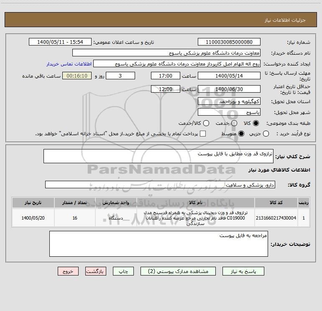Choose the جزیی purchase type radio
The width and height of the screenshot is (322, 311).
coord(266,134)
